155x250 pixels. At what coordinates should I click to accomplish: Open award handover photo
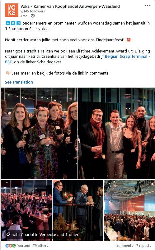coord(78,210)
